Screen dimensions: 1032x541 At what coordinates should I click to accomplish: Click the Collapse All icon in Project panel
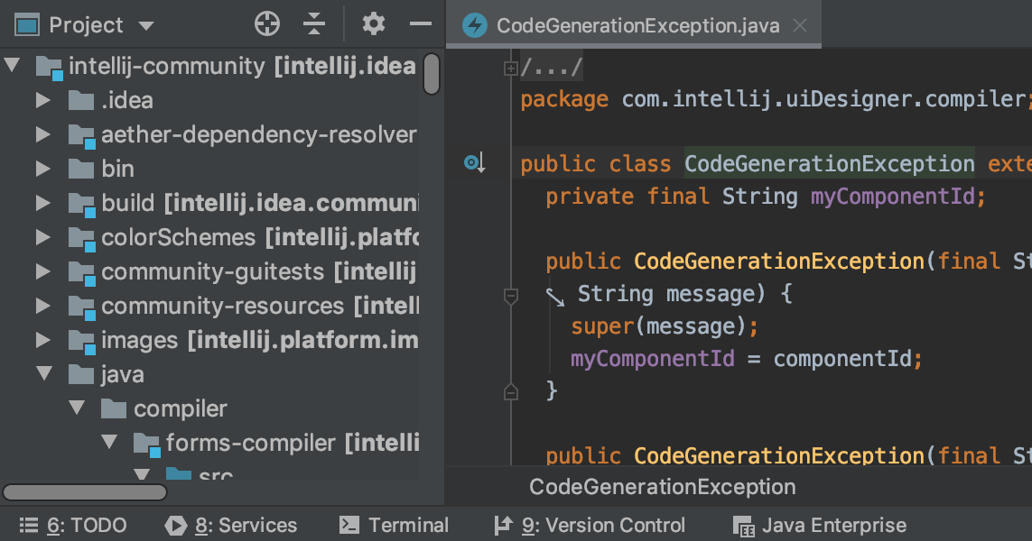coord(314,24)
